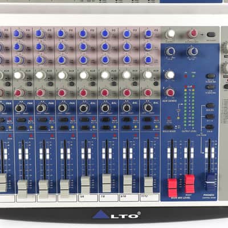Viewport: 228px width, 228px height.
Task: Select middle blue EQ knob on channel 7/8
Action: [105, 47]
